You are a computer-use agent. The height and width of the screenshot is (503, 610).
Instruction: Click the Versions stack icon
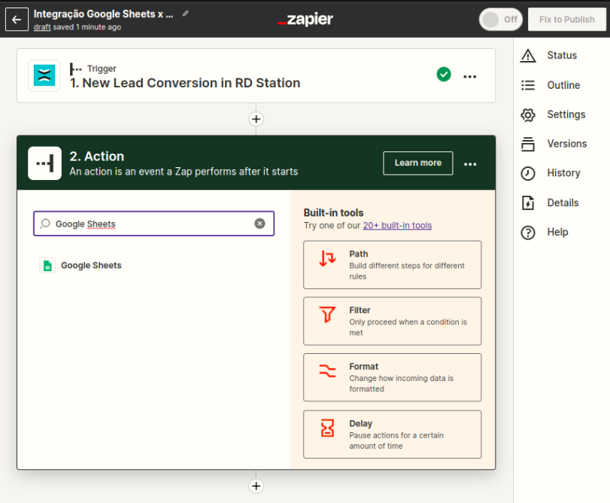(x=528, y=144)
